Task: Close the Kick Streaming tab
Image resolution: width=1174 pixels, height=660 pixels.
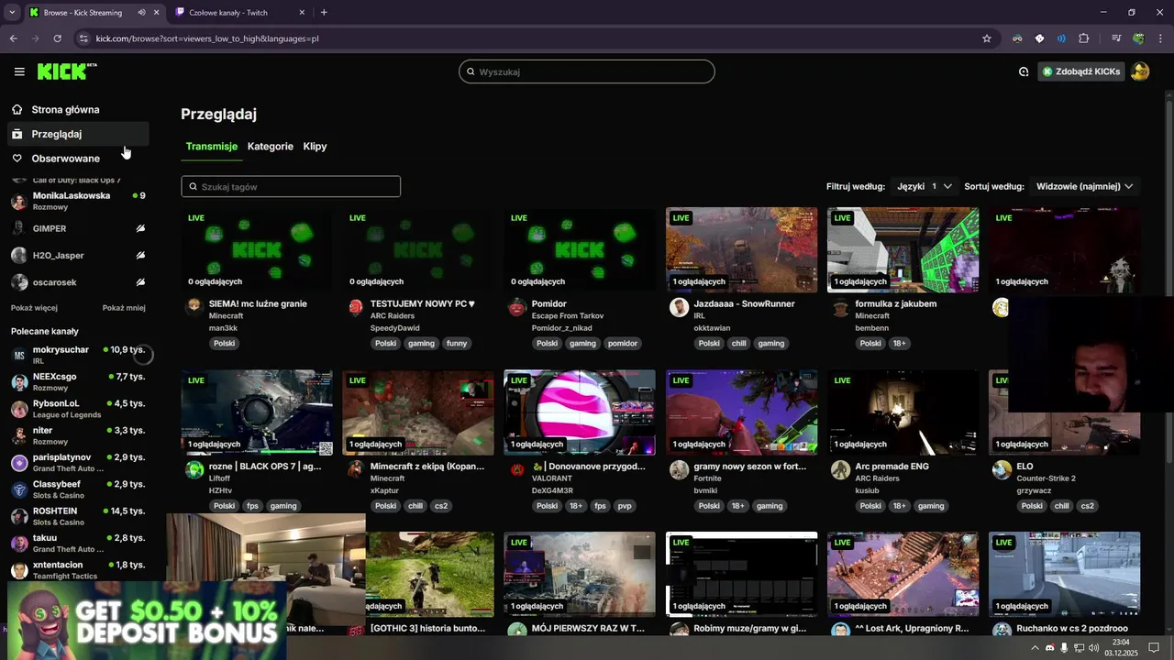Action: [157, 13]
